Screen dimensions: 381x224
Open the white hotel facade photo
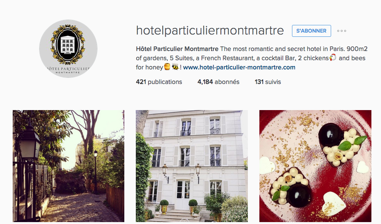pyautogui.click(x=192, y=166)
